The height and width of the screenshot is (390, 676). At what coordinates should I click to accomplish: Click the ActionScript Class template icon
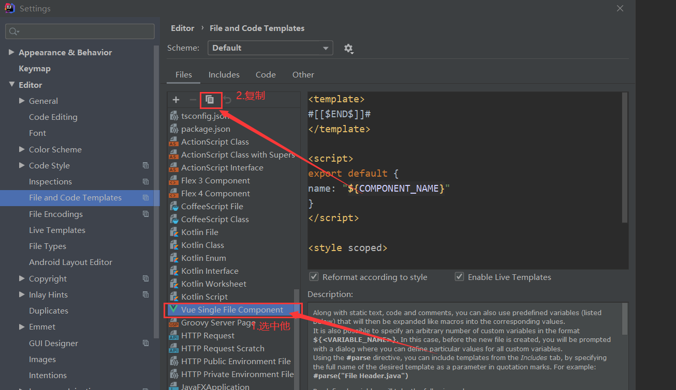pyautogui.click(x=173, y=142)
